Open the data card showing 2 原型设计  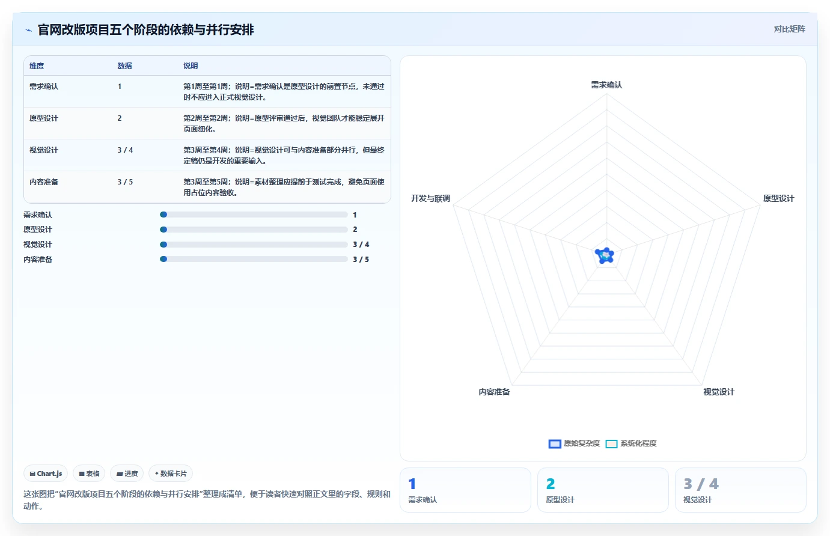(603, 490)
